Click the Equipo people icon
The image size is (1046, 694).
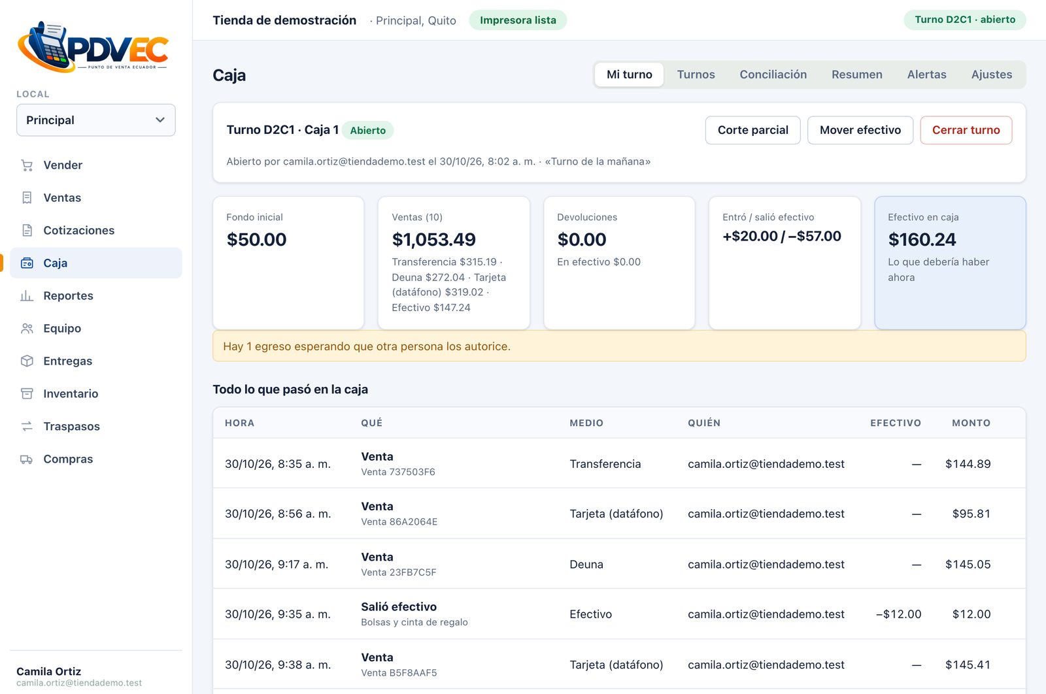point(27,329)
